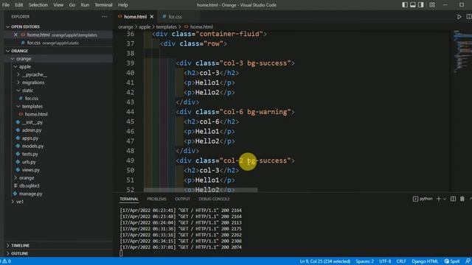Image resolution: width=472 pixels, height=265 pixels.
Task: Switch to the TERMINAL panel tab
Action: [x=129, y=199]
